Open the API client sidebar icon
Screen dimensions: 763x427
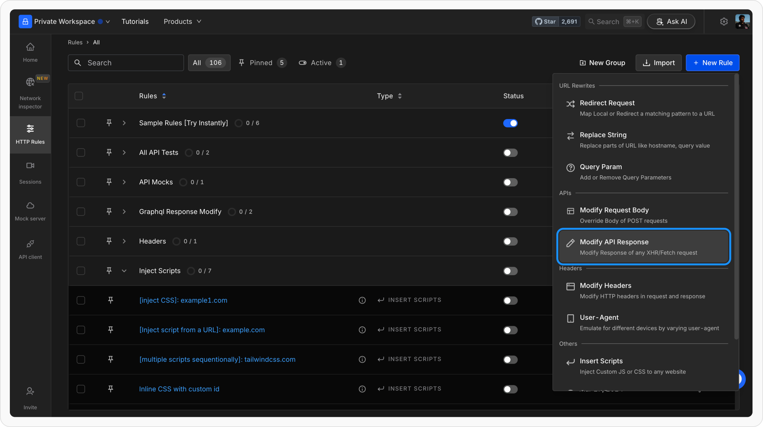[30, 244]
